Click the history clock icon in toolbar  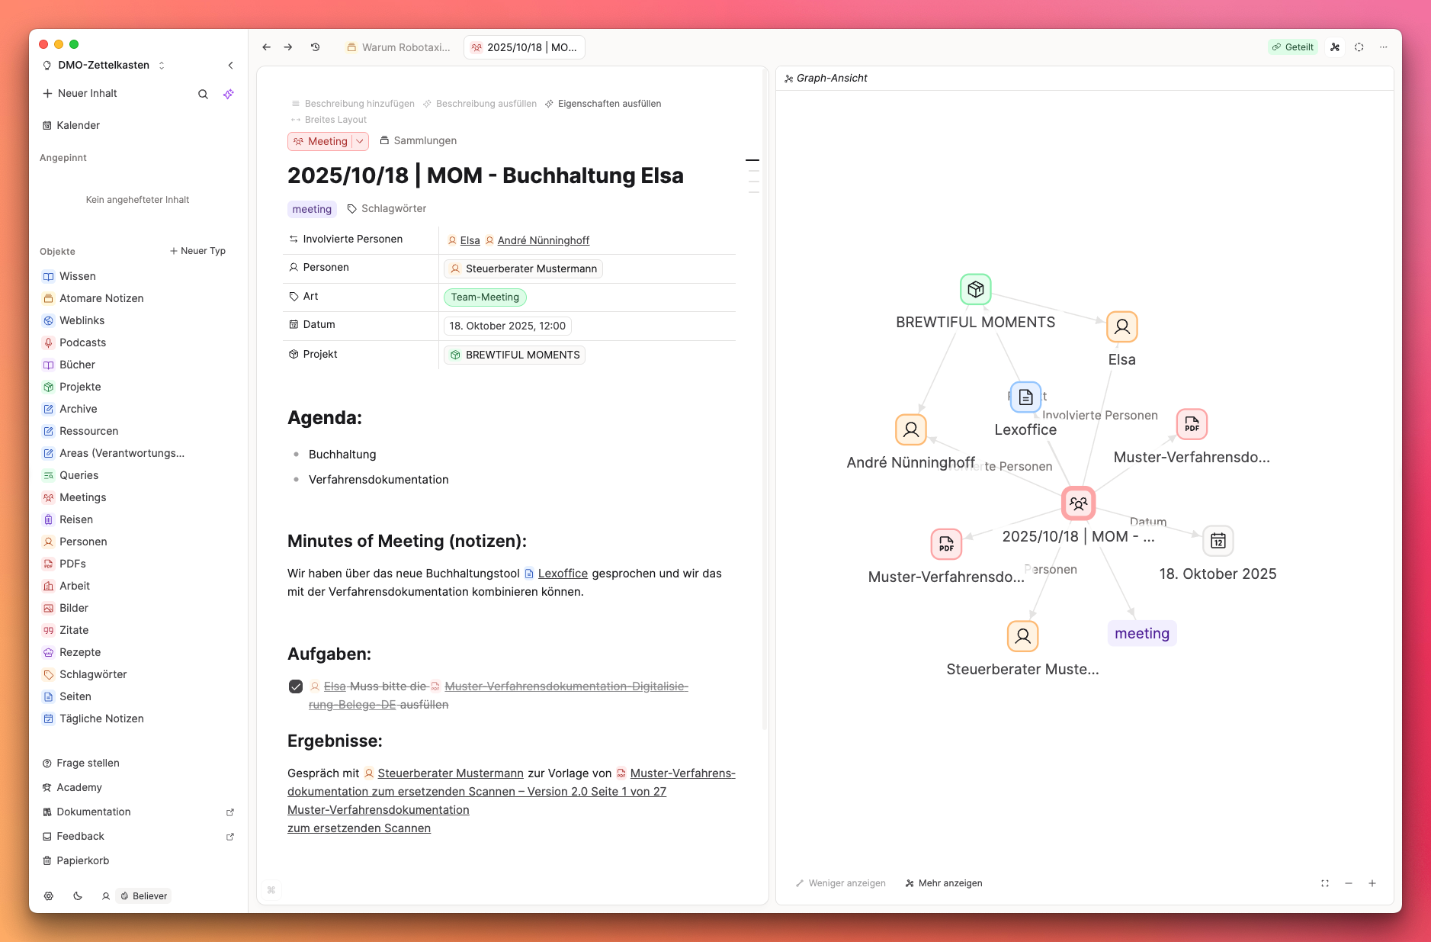[316, 47]
